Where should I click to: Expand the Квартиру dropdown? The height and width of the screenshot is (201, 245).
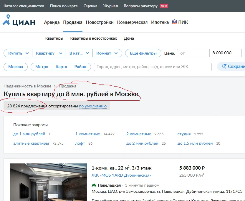tap(49, 53)
